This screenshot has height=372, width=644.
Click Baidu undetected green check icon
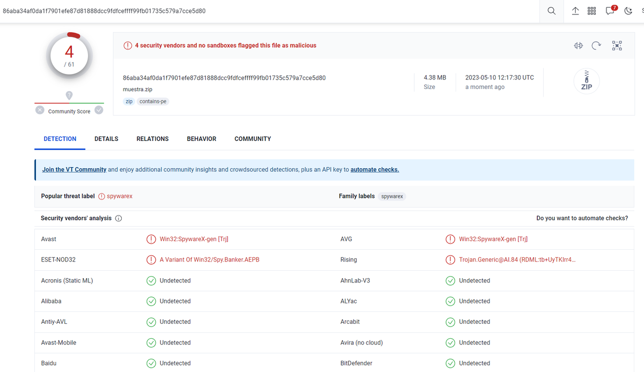point(151,363)
